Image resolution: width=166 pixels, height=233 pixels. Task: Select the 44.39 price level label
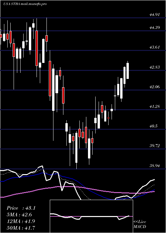coord(155,28)
